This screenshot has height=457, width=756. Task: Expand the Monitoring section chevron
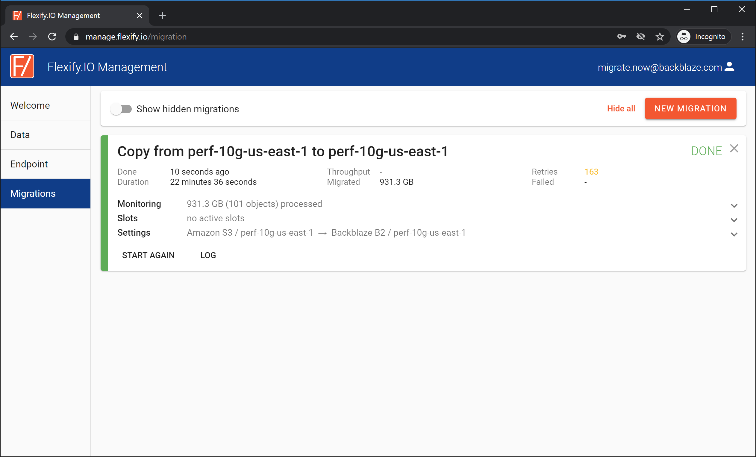pyautogui.click(x=734, y=206)
